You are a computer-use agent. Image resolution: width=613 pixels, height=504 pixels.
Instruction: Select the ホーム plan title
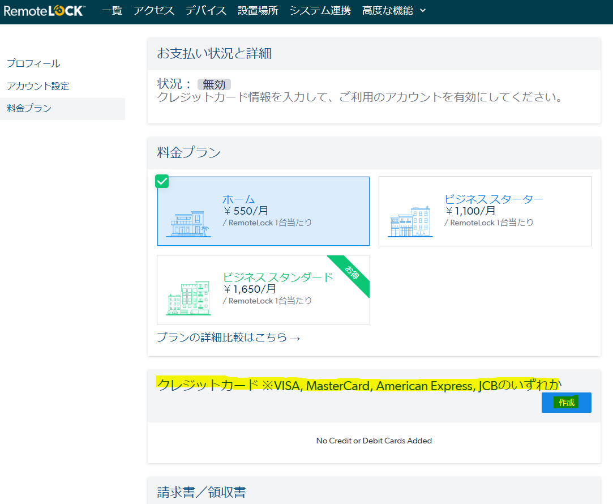[239, 199]
